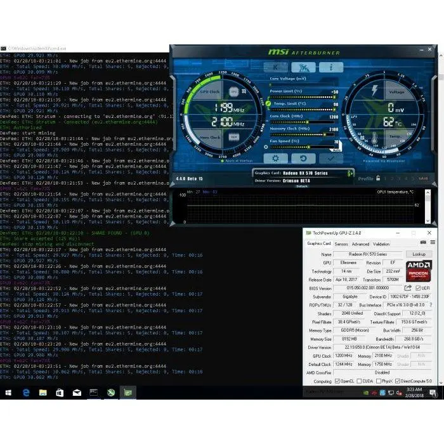
Task: Toggle UEFI checkbox in GPU-Z
Action: tap(418, 288)
